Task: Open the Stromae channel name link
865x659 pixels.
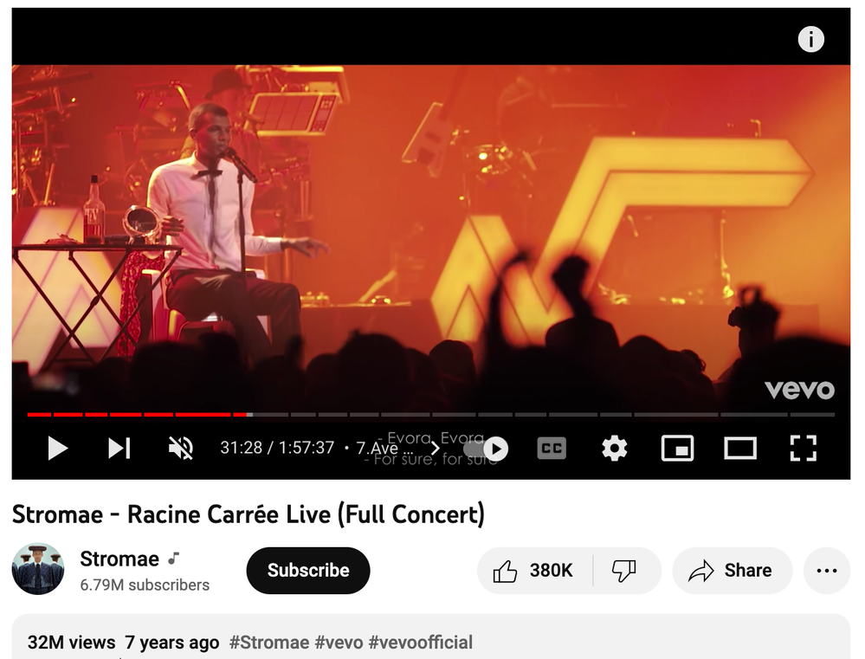Action: (119, 559)
